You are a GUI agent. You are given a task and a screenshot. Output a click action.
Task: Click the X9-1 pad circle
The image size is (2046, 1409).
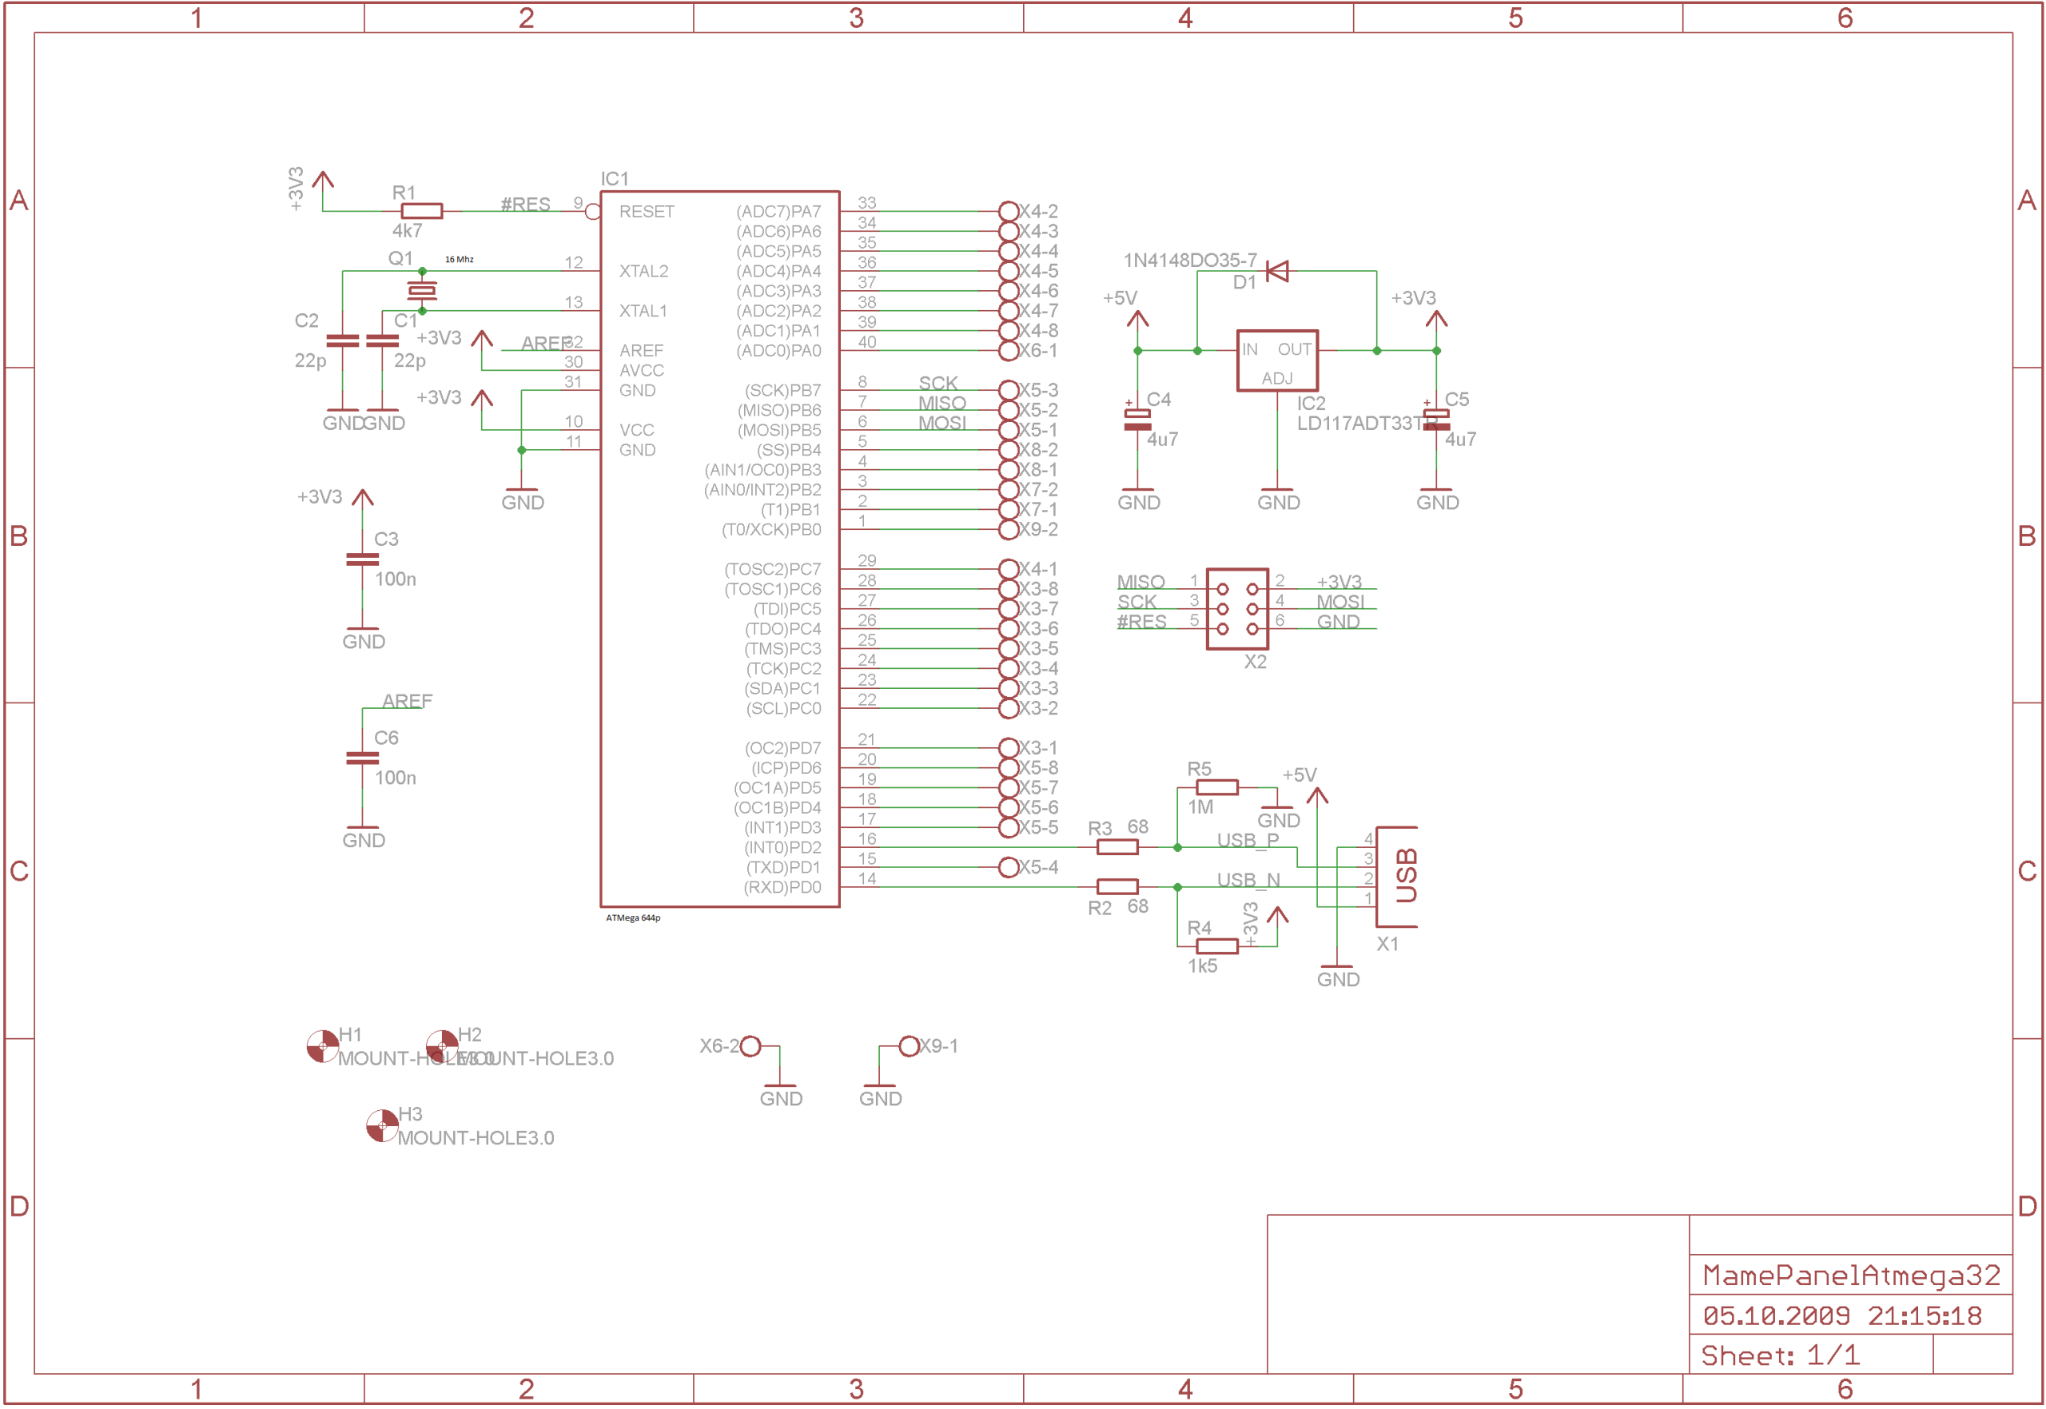pos(908,1046)
